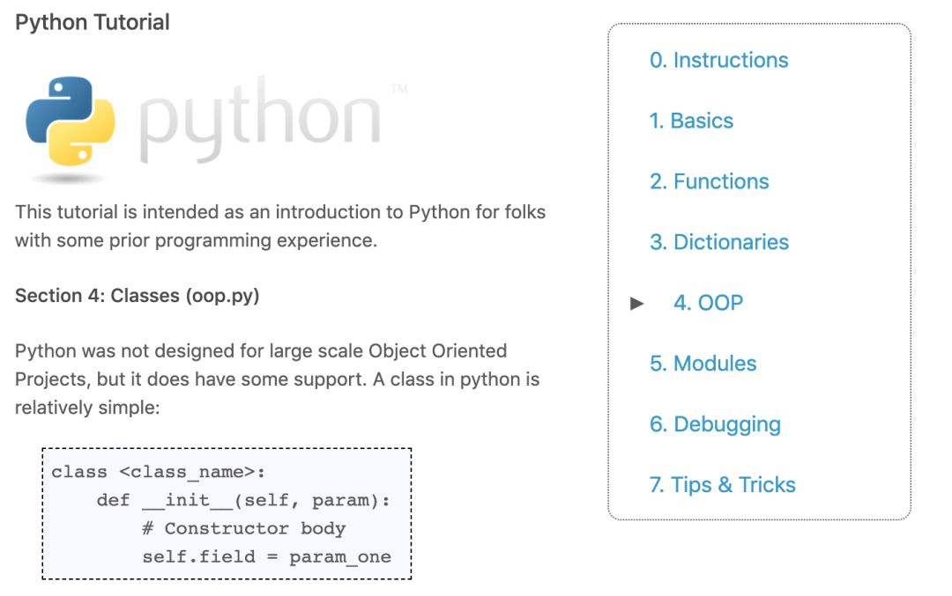Click the self.field = param_one line

266,556
